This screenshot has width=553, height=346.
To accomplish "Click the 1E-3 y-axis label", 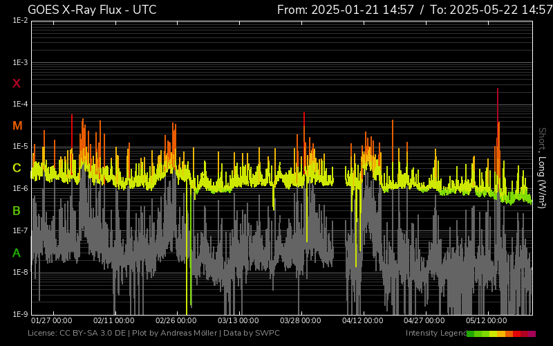I will pos(20,62).
